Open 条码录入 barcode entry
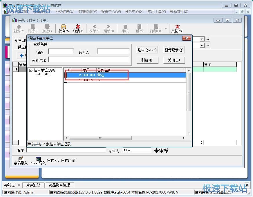This screenshot has height=197, width=253. pyautogui.click(x=21, y=161)
